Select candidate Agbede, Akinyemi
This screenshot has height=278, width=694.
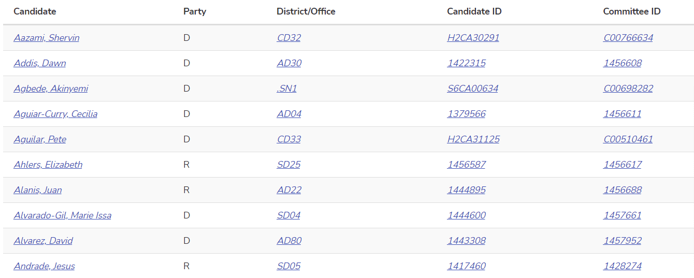(x=51, y=89)
